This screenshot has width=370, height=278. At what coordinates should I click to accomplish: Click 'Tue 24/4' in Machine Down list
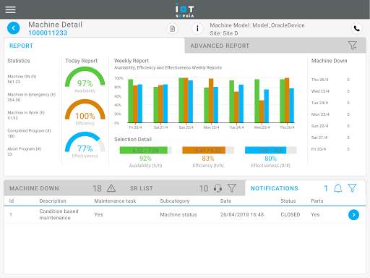point(319,103)
